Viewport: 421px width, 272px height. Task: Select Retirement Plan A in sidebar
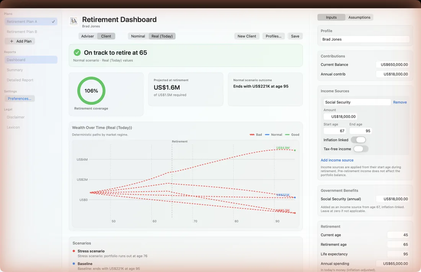31,21
